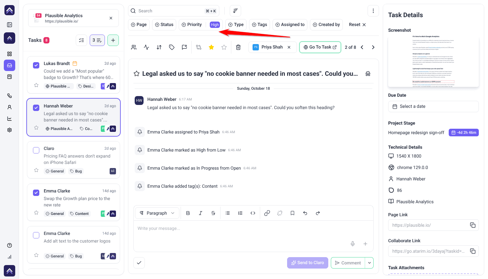
Task: Apply strikethrough formatting in editor
Action: coord(213,213)
